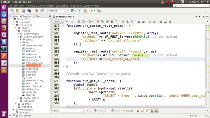Open the Refactor menu
The height and width of the screenshot is (118, 210).
pyautogui.click(x=50, y=6)
